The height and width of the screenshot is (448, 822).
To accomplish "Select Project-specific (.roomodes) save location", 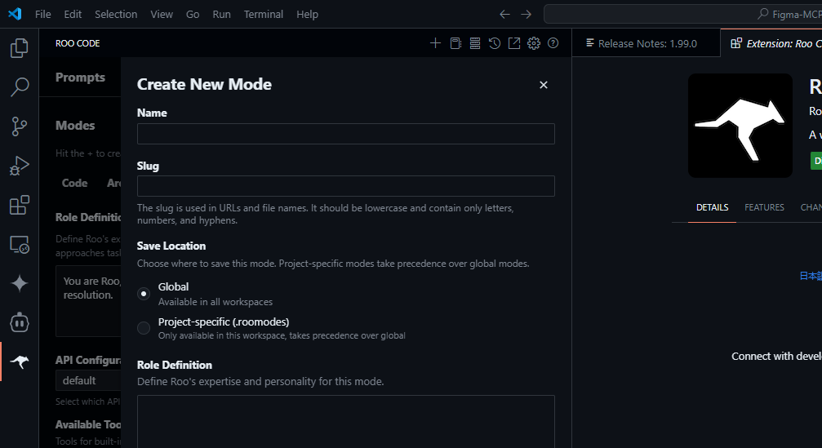I will (x=144, y=328).
